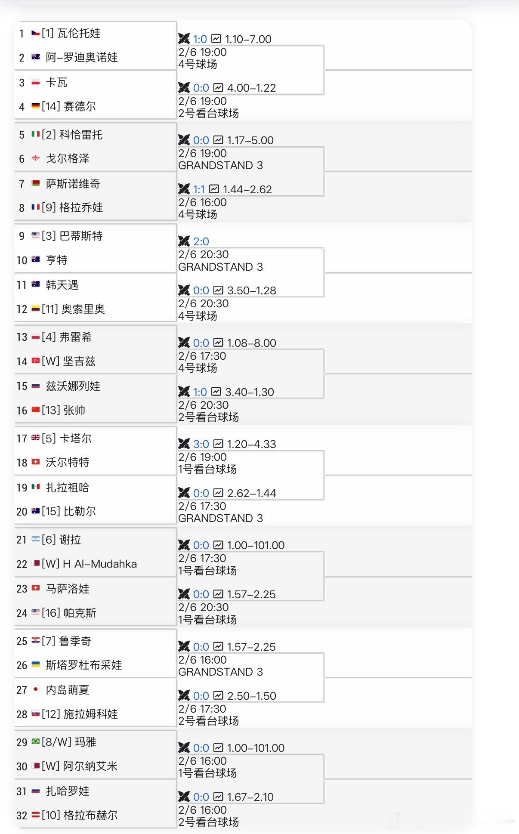The image size is (519, 834).
Task: Click crossed-swords icon beside 卡瓦 vs 赛德尔 odds
Action: click(184, 88)
